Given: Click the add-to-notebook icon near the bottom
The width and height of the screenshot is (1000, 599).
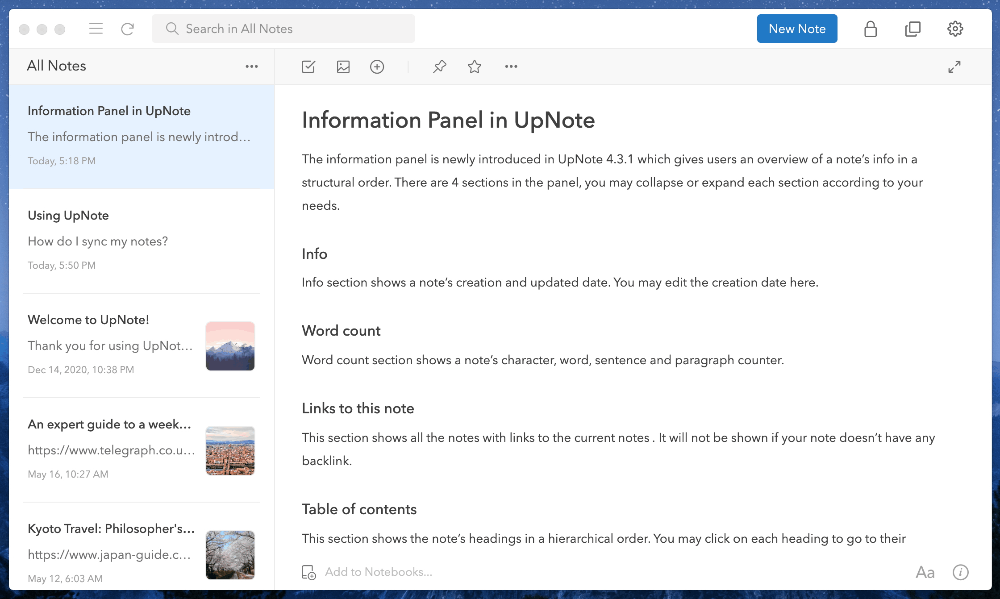Looking at the screenshot, I should (308, 572).
